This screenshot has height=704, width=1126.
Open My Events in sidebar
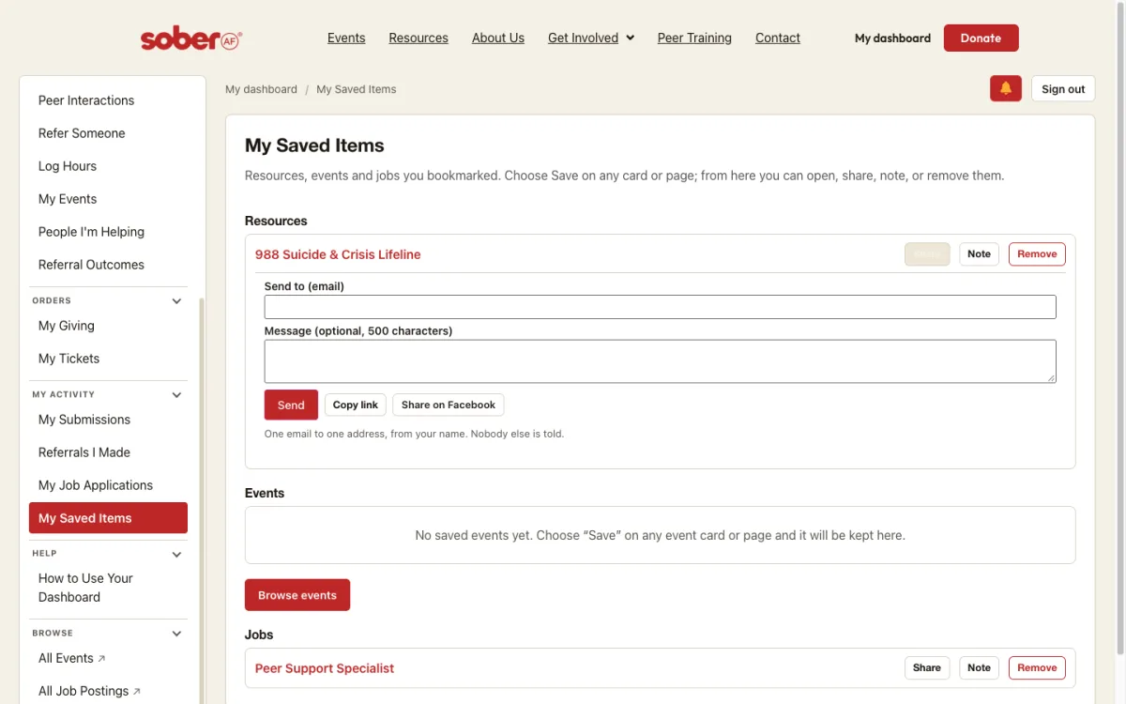[x=108, y=199]
